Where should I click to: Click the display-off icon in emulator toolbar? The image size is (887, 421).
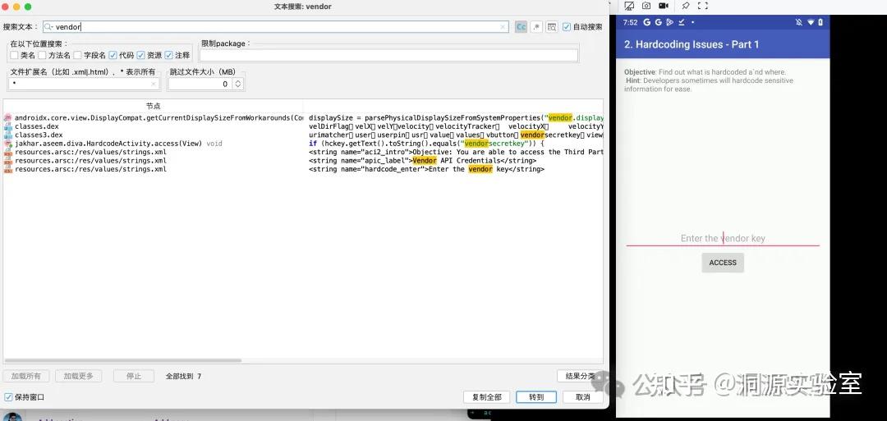628,6
